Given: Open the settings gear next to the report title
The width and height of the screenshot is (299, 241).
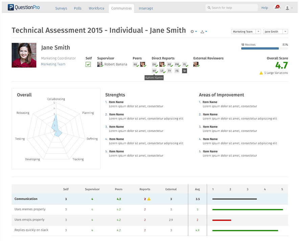Looking at the screenshot, I should click(x=192, y=31).
